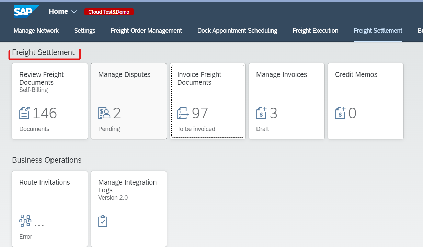Open the Route Invitations tile showing Error
423x247 pixels.
(x=49, y=209)
